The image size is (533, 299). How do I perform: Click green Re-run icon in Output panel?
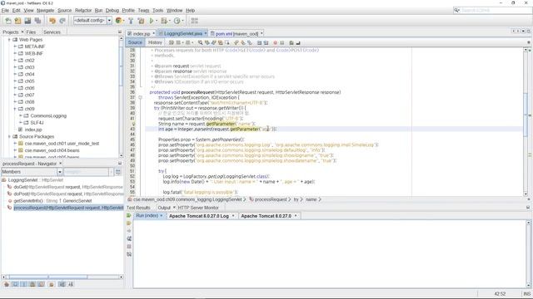pyautogui.click(x=129, y=216)
